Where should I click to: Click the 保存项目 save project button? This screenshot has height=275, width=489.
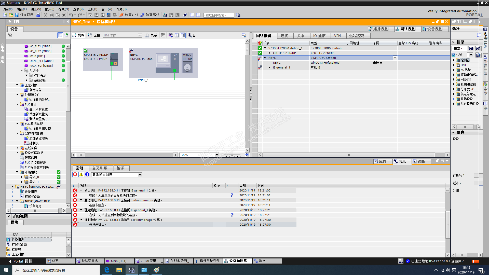point(24,15)
